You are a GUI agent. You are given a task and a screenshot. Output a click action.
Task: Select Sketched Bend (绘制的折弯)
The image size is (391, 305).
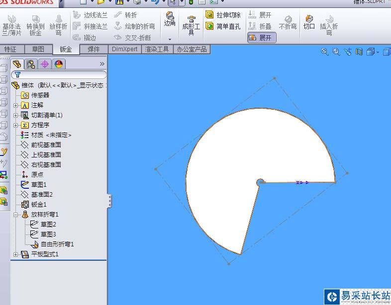134,26
